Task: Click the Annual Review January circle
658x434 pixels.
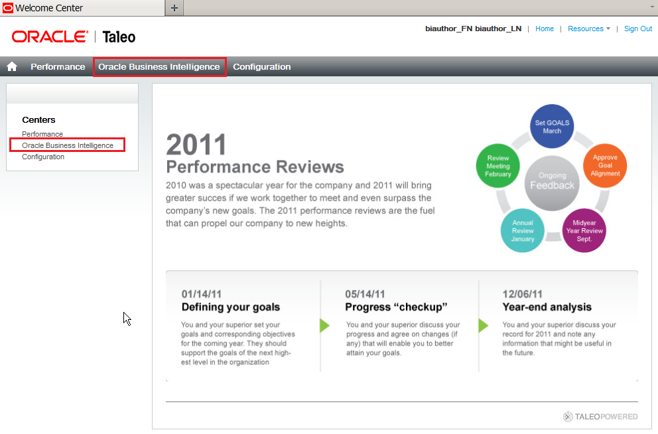Action: pos(523,230)
